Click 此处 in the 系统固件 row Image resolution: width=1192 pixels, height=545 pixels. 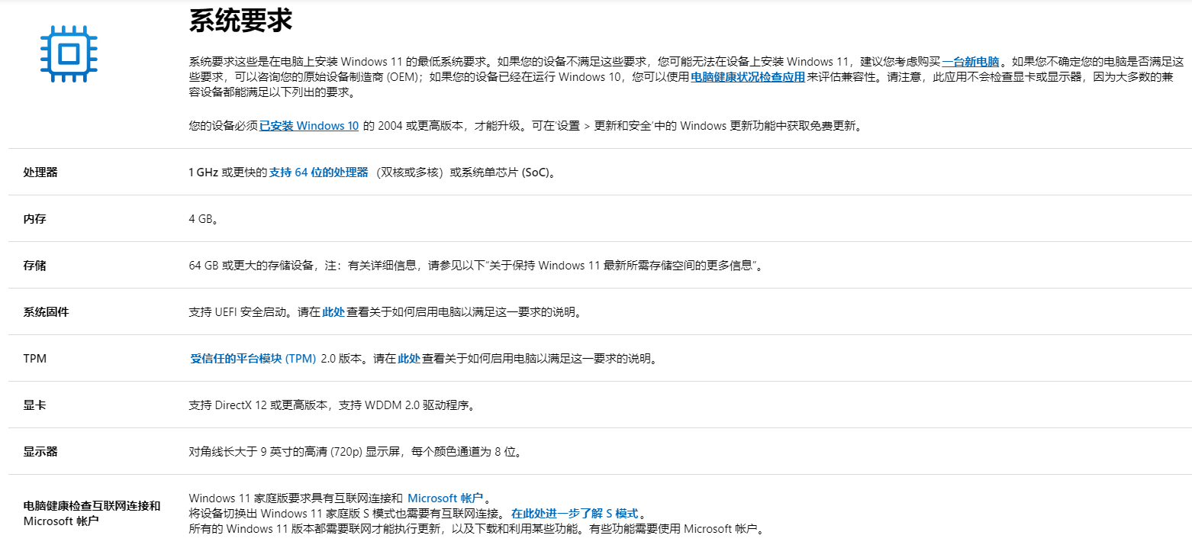[333, 311]
